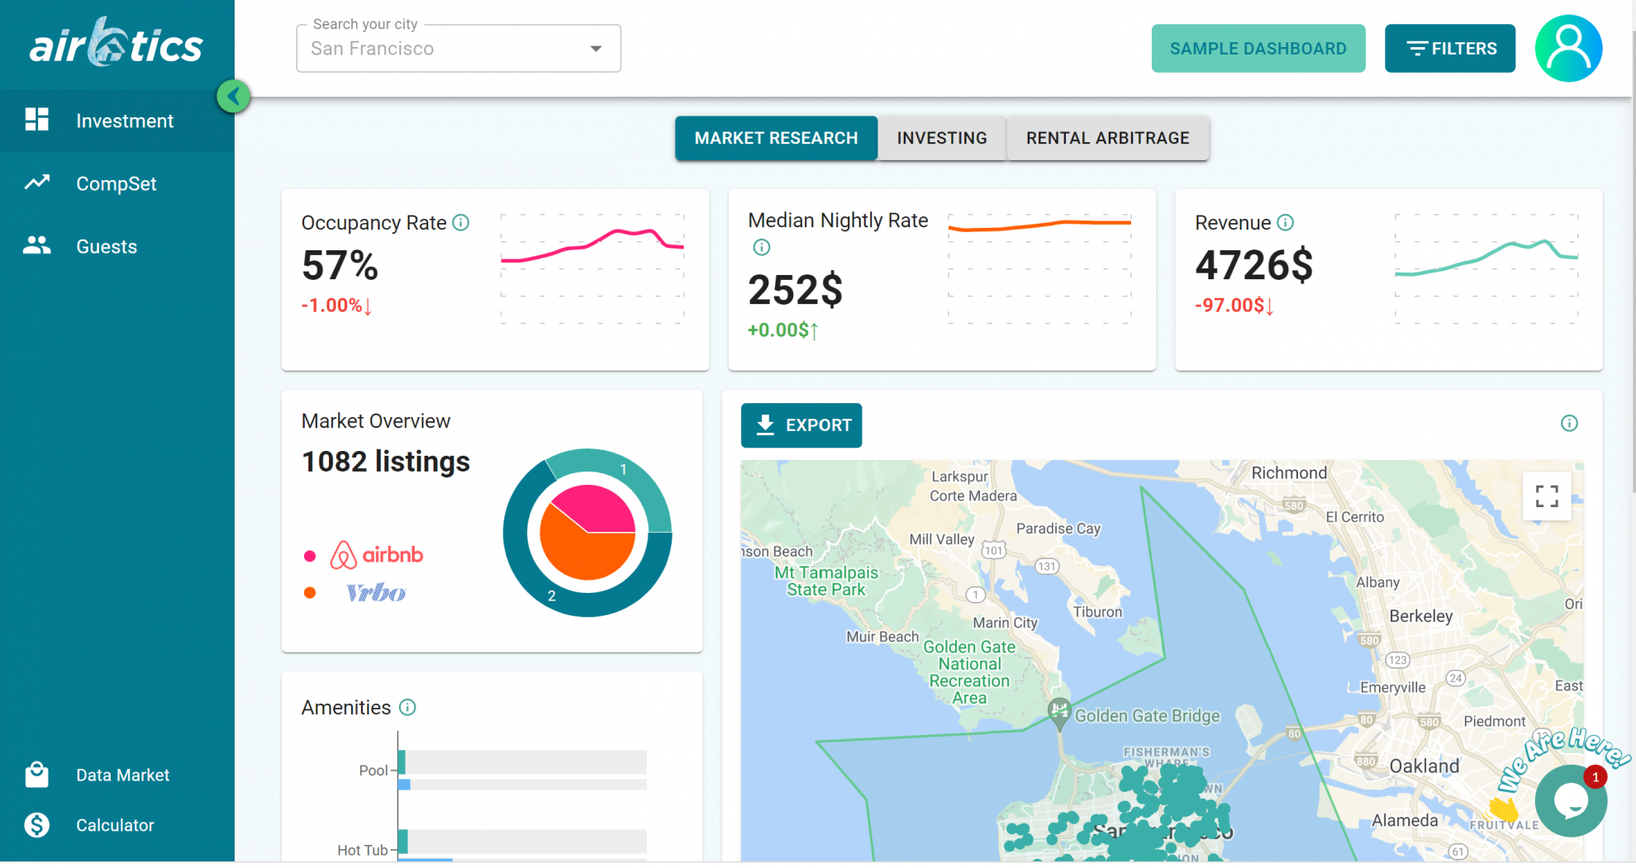
Task: Click Richmond label on the map
Action: 1289,473
